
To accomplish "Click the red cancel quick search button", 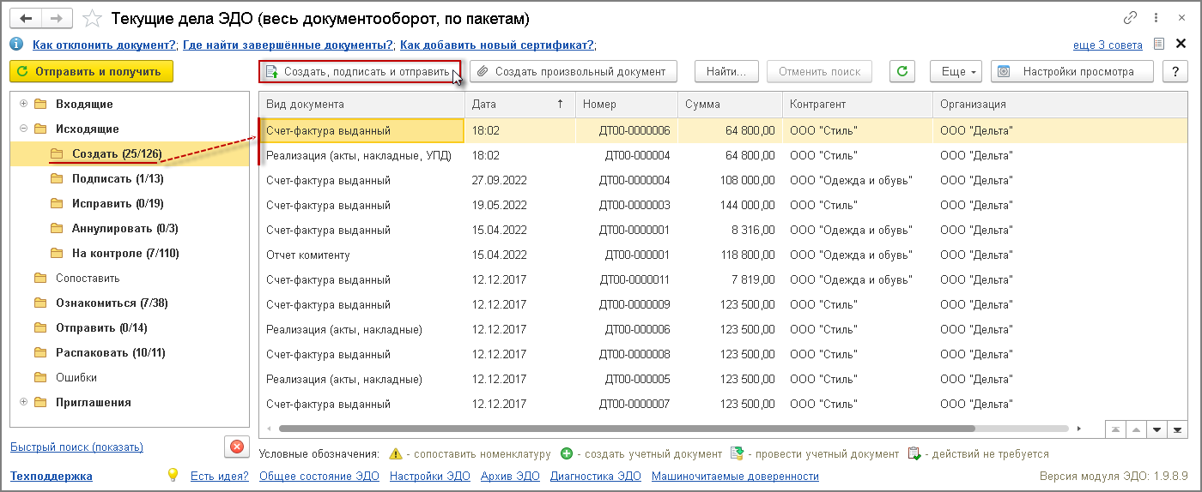I will point(236,447).
